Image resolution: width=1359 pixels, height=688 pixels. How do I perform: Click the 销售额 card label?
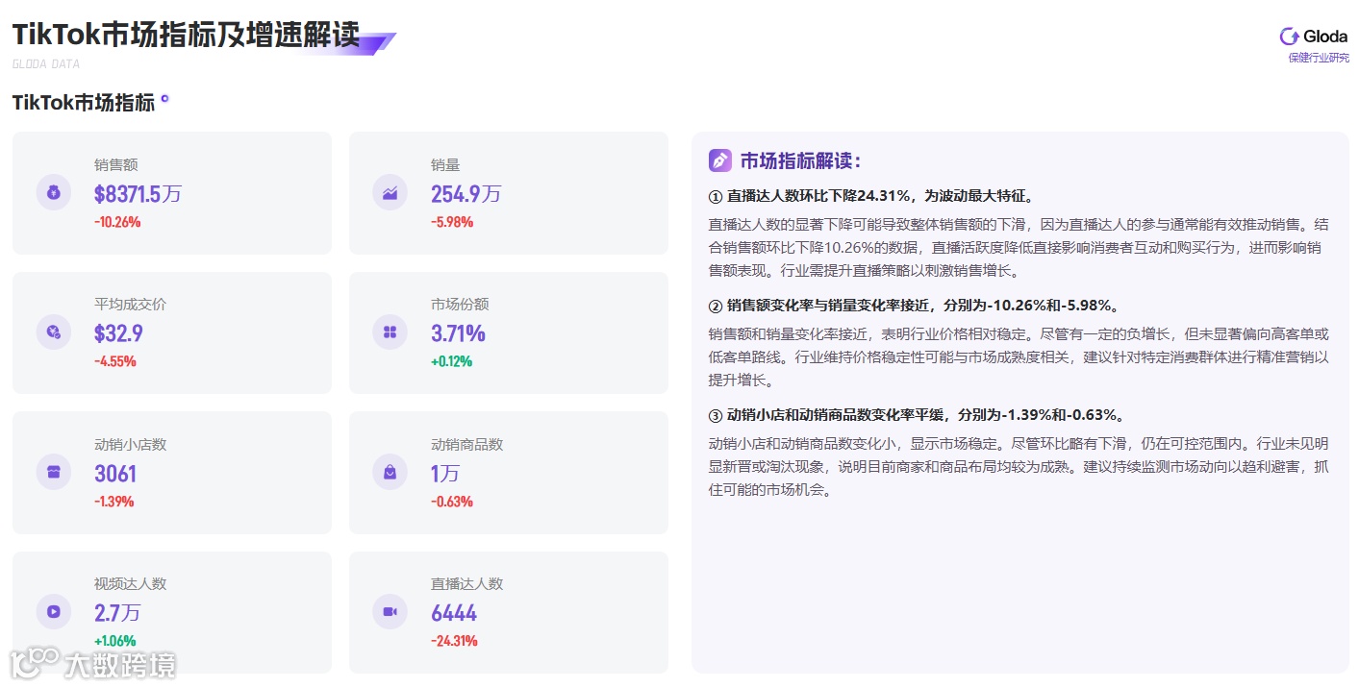(116, 165)
